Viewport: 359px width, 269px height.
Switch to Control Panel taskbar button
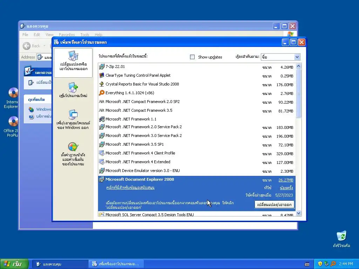tap(60, 264)
